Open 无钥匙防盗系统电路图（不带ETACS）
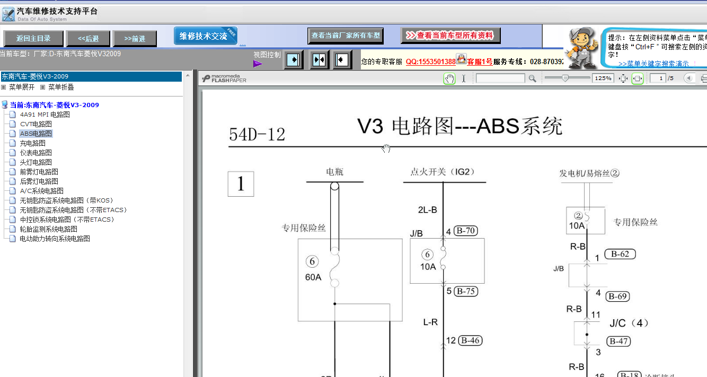This screenshot has width=707, height=377. 74,210
